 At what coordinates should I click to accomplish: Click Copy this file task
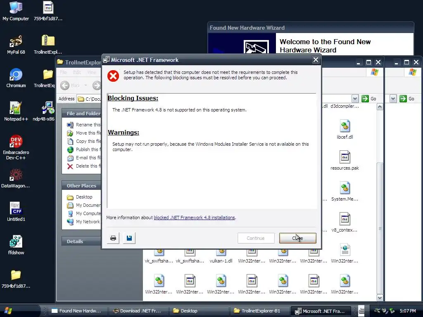coord(83,141)
